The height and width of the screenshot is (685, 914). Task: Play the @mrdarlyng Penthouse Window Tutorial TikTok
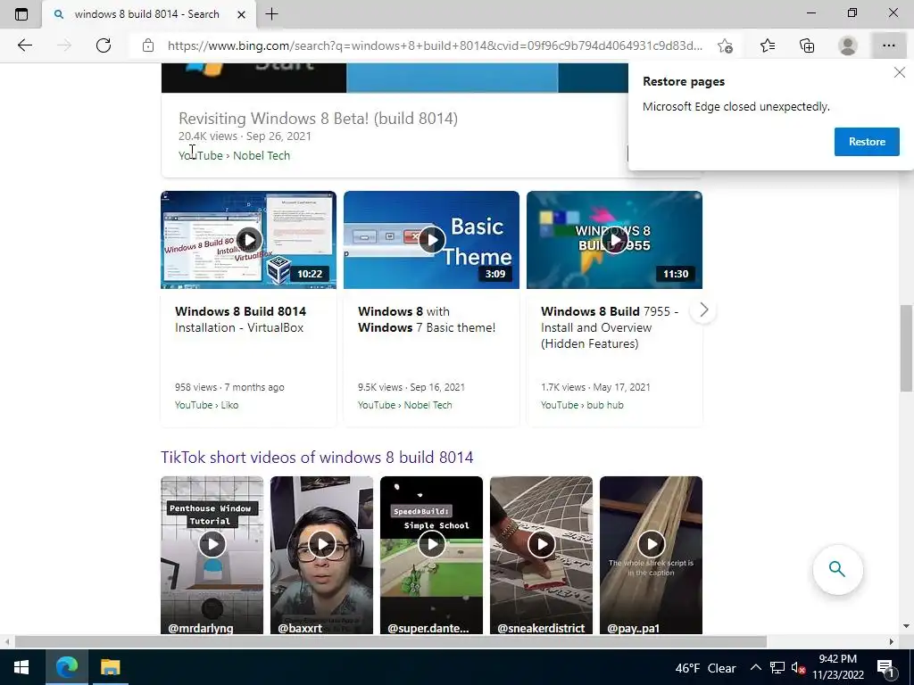click(x=212, y=544)
